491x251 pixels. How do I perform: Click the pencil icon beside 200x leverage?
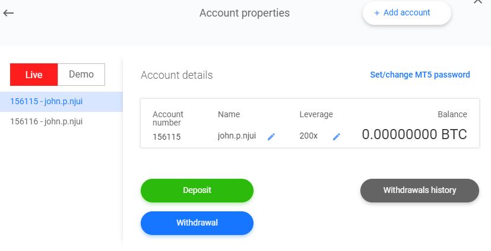tap(337, 136)
